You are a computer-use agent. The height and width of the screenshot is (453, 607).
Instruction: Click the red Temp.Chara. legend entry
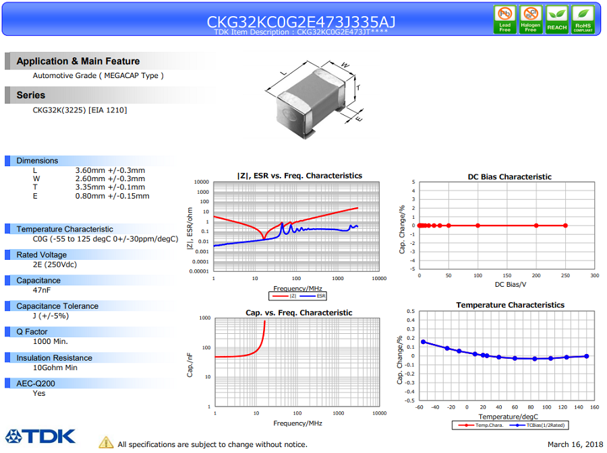click(481, 425)
